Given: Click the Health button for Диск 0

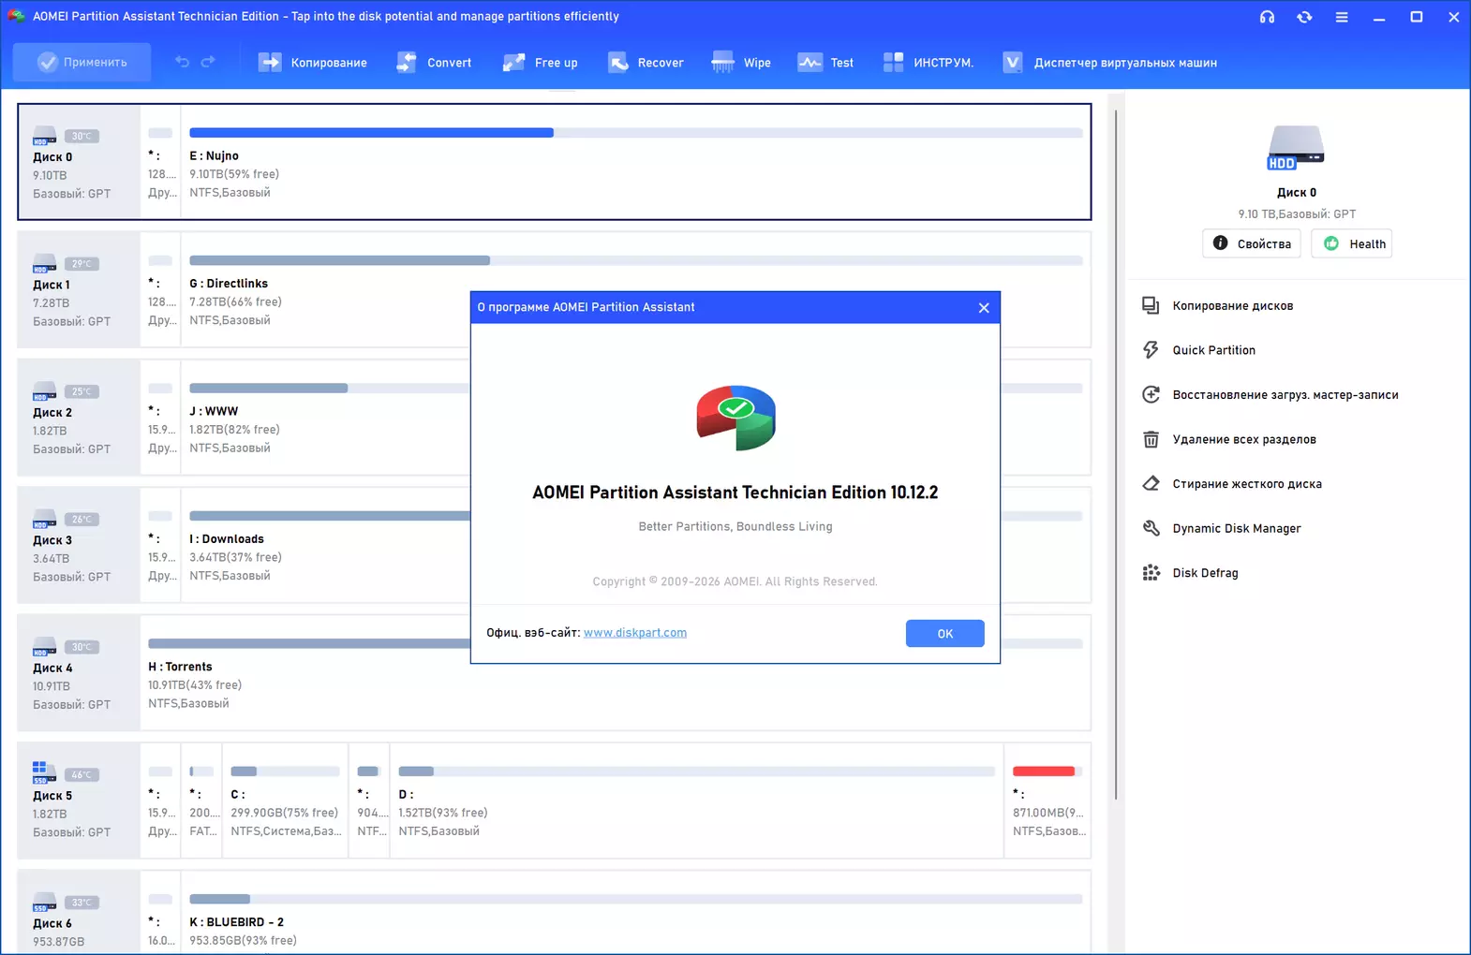Looking at the screenshot, I should (1351, 243).
